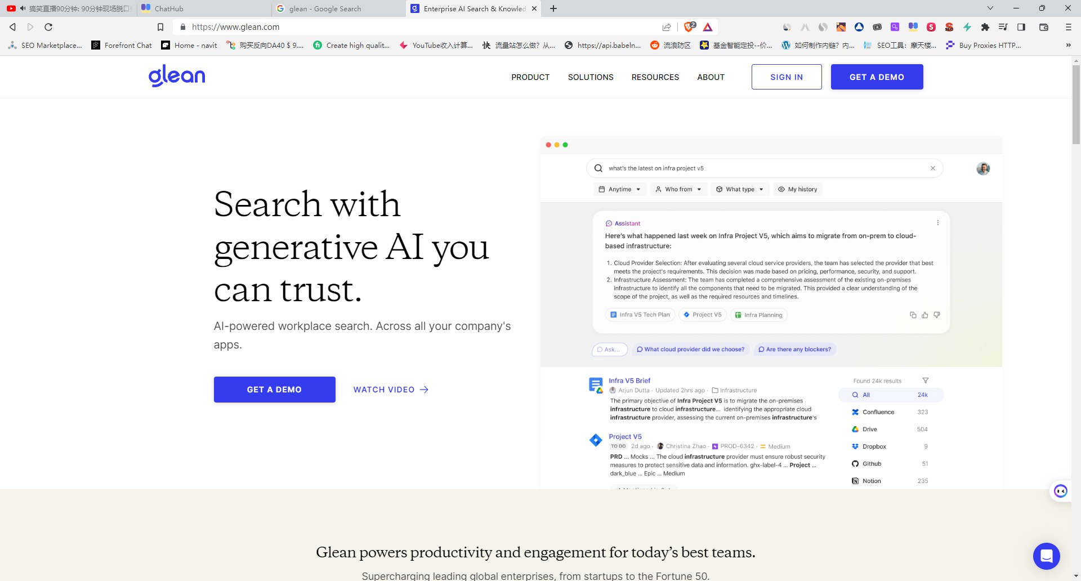Open the Infra Planning source chip
This screenshot has height=581, width=1081.
pyautogui.click(x=758, y=315)
